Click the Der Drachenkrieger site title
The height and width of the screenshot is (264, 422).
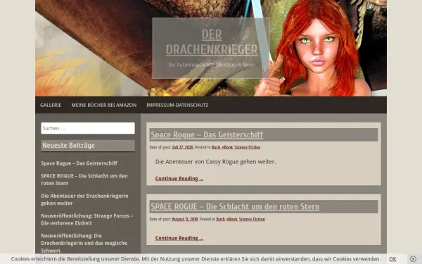pos(212,42)
